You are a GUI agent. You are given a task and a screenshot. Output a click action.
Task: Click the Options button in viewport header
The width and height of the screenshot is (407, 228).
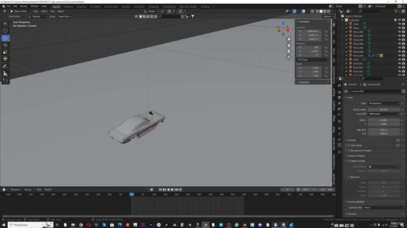(x=328, y=16)
